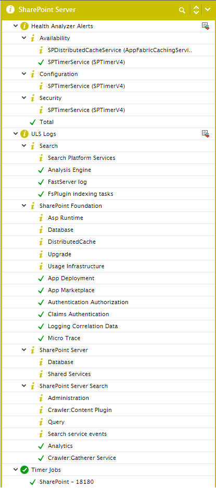Click info icon beside DistributedCache

click(x=41, y=242)
